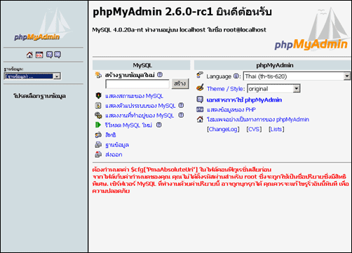Click the Home icon in left sidebar
This screenshot has width=352, height=253.
point(29,55)
